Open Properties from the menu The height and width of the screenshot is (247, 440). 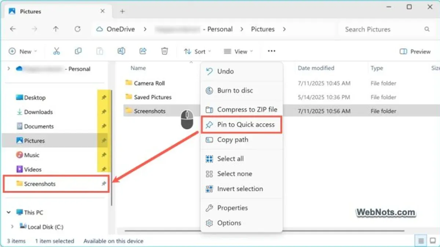[x=242, y=208]
